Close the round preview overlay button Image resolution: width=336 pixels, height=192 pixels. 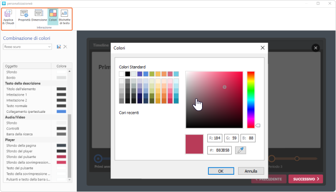point(315,48)
